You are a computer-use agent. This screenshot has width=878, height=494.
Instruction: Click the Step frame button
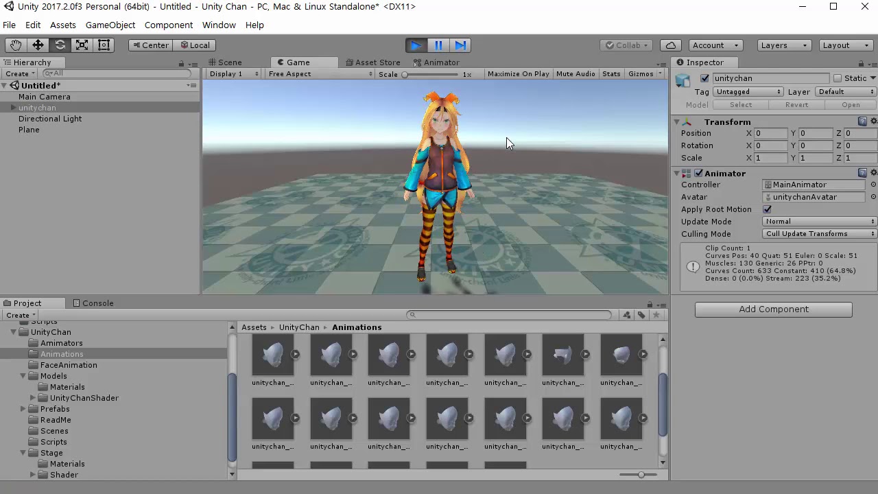(460, 45)
